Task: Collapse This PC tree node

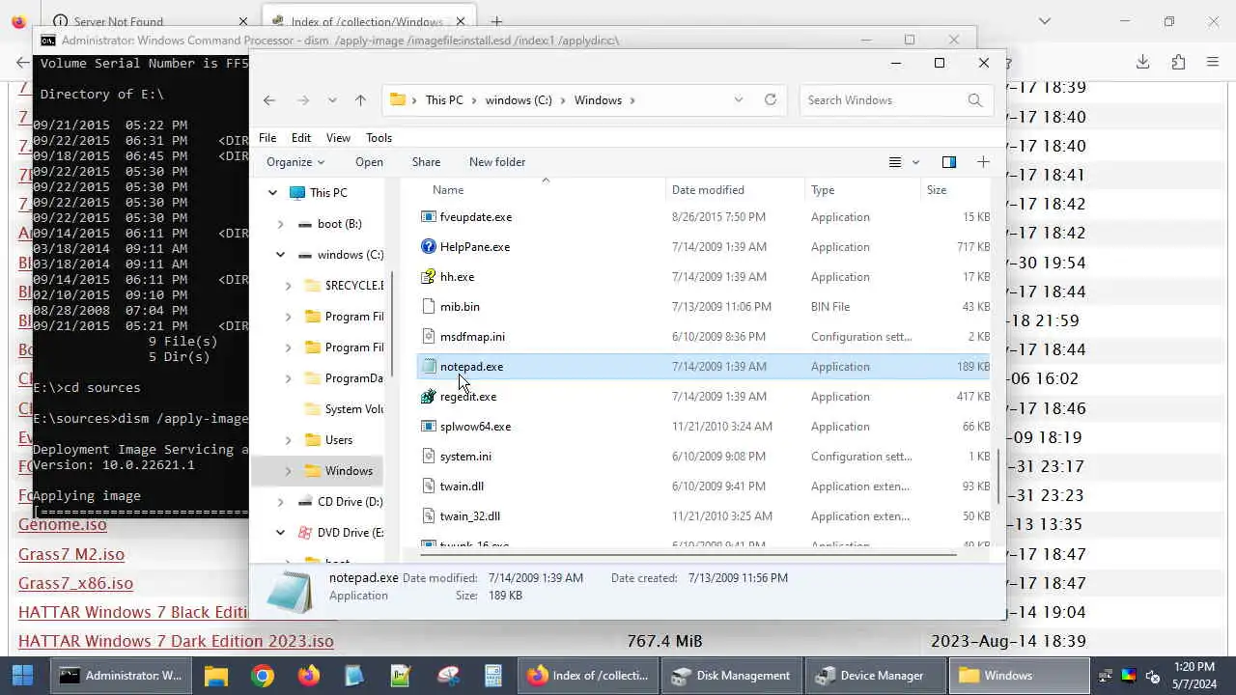Action: pyautogui.click(x=273, y=193)
